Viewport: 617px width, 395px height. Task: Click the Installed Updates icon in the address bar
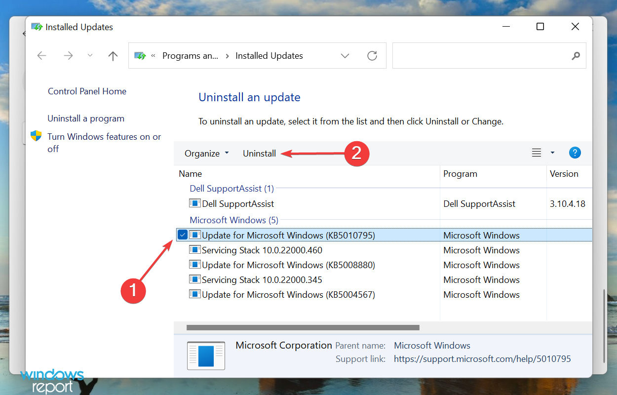point(141,55)
